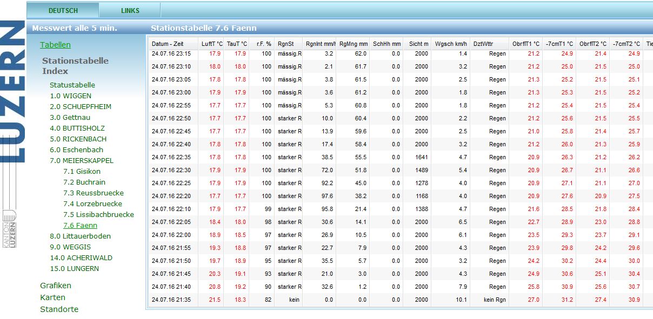Select substation 7.3 Reussbruecke
This screenshot has height=319, width=653.
93,193
